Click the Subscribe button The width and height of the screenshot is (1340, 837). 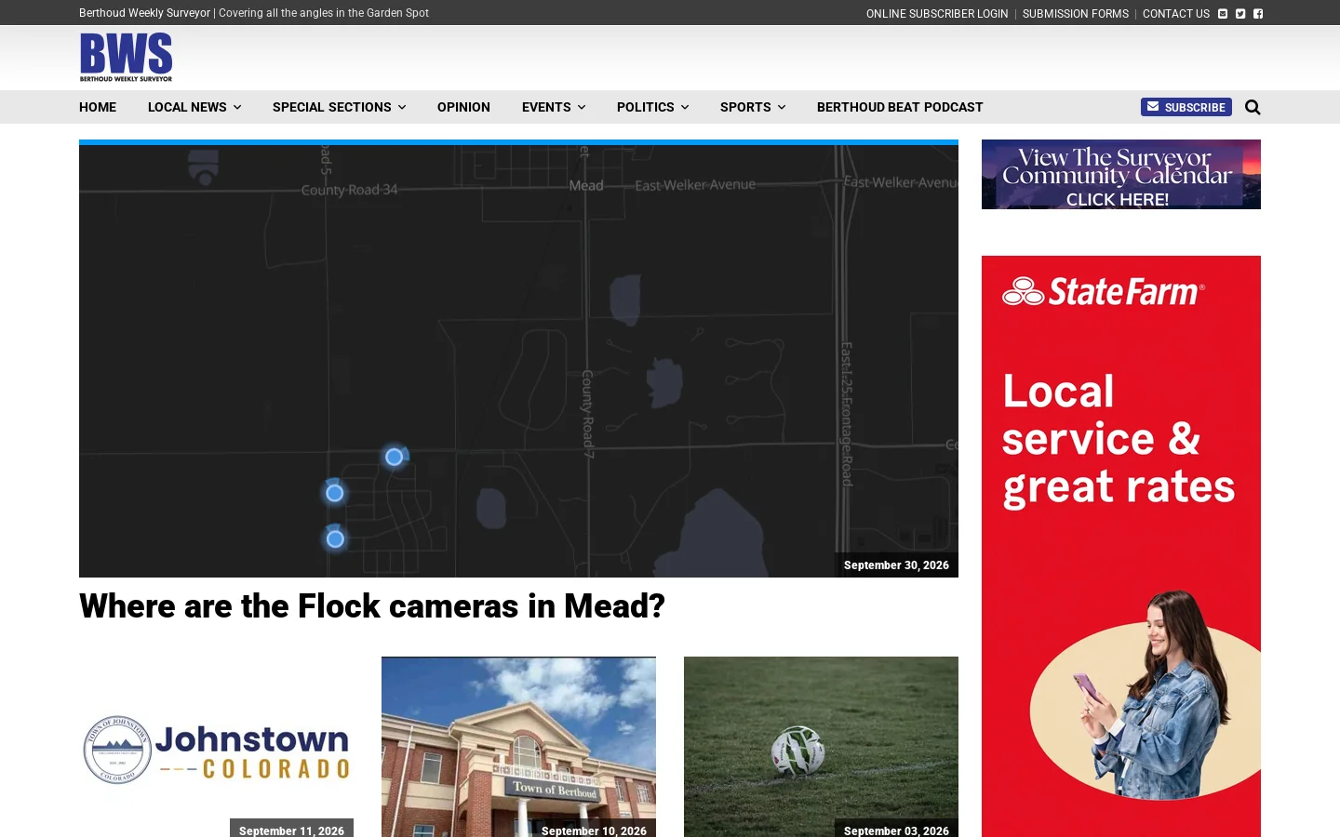(x=1186, y=107)
